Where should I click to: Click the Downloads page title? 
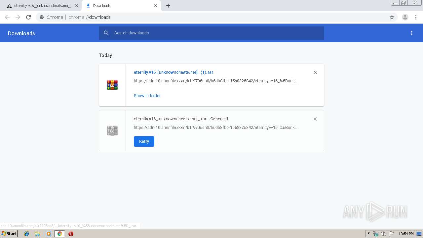tap(21, 33)
